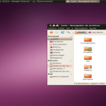106x106 pixels.
Task: Collapse the Personal sidebar section
Action: [71, 36]
